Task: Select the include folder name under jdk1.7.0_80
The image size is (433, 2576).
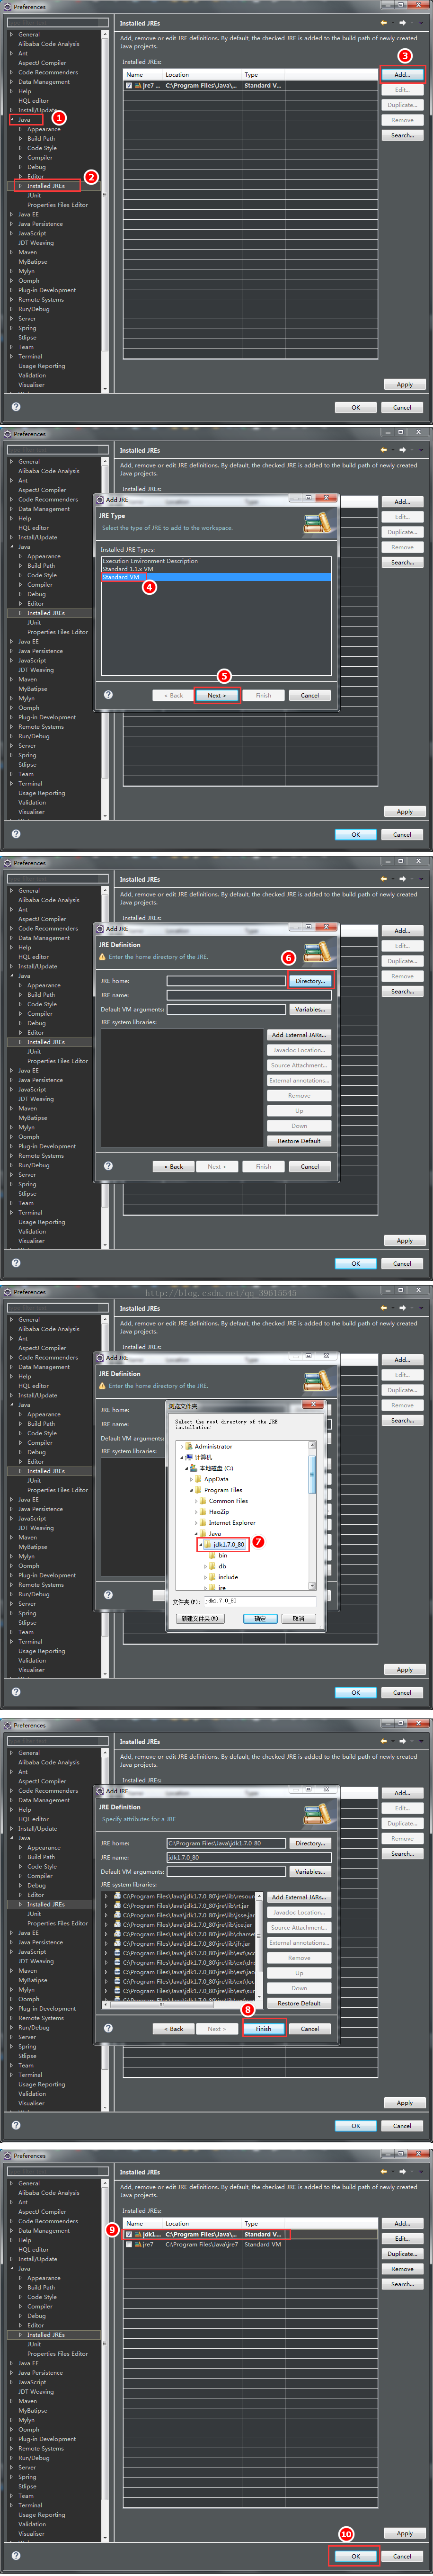Action: (x=228, y=1577)
